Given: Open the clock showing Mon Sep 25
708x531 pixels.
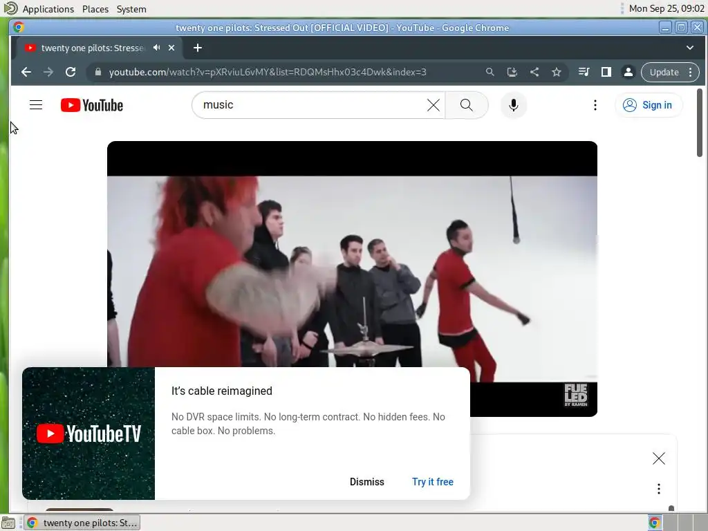Looking at the screenshot, I should [x=667, y=8].
